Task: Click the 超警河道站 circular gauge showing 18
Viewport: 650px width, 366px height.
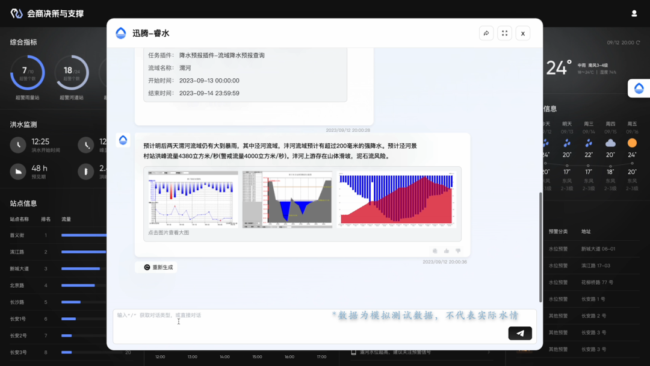Action: 72,73
